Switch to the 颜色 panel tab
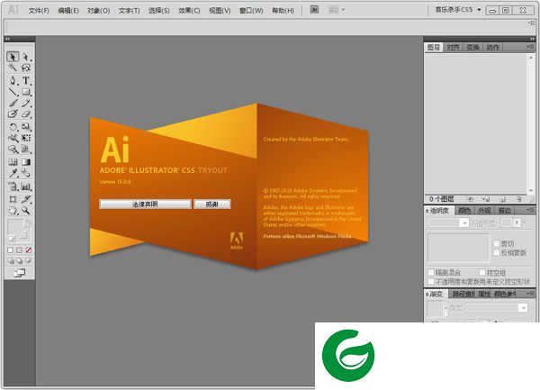Image resolution: width=540 pixels, height=390 pixels. [465, 211]
